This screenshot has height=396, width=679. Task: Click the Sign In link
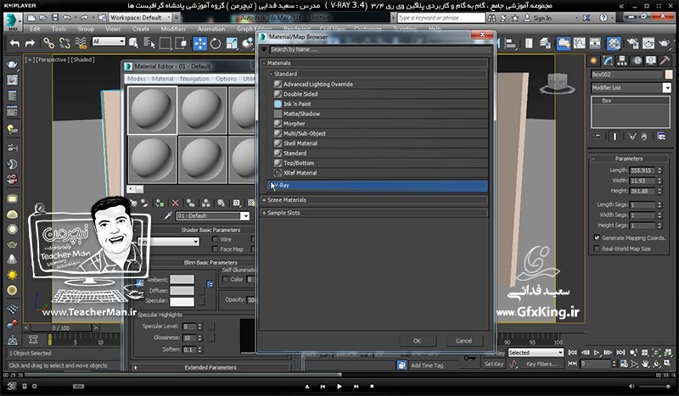pyautogui.click(x=542, y=18)
